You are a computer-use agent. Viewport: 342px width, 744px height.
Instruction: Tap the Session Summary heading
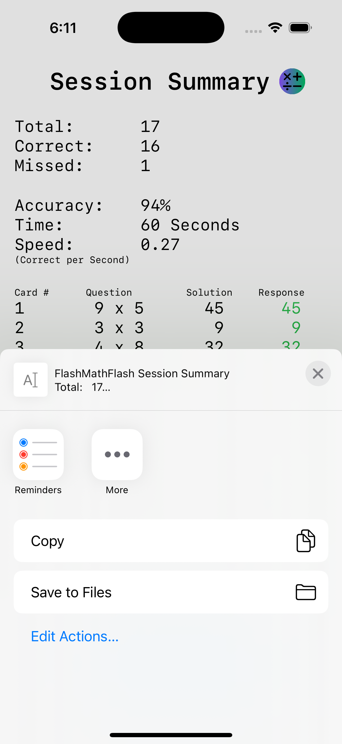tap(160, 82)
